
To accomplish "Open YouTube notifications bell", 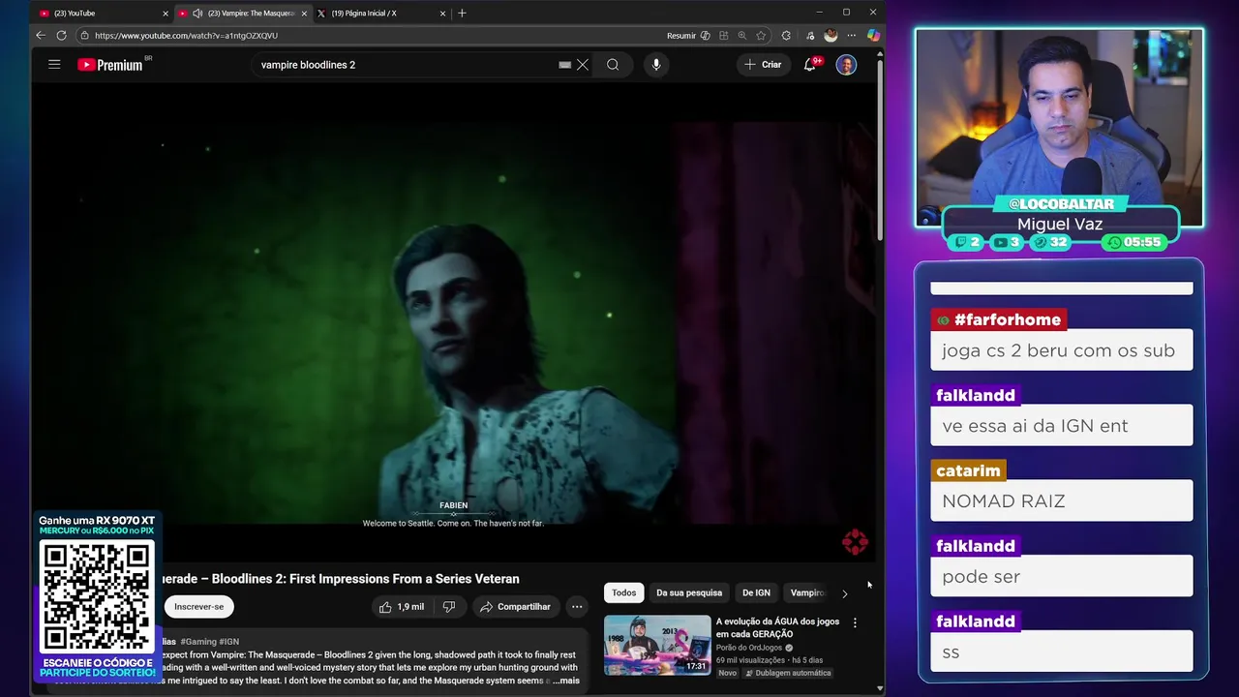I will [x=810, y=65].
